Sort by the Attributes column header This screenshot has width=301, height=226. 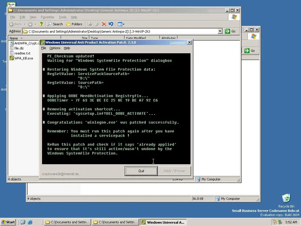pyautogui.click(x=168, y=38)
